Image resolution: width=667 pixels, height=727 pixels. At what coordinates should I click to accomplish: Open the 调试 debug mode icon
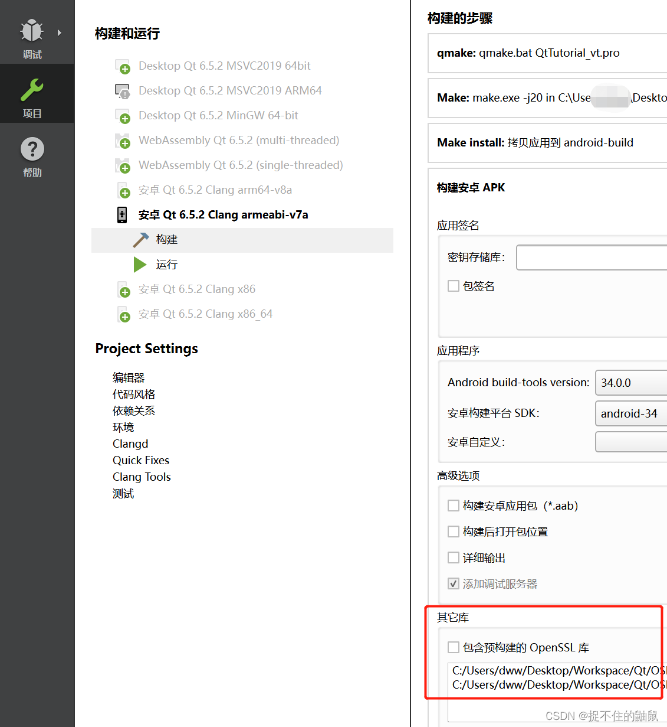pos(32,31)
